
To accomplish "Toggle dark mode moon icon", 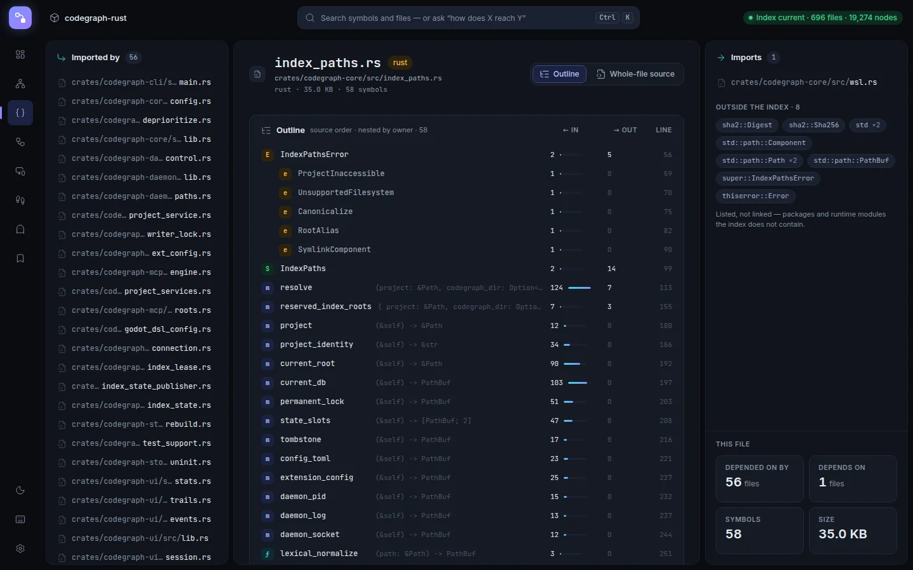I will (x=20, y=490).
